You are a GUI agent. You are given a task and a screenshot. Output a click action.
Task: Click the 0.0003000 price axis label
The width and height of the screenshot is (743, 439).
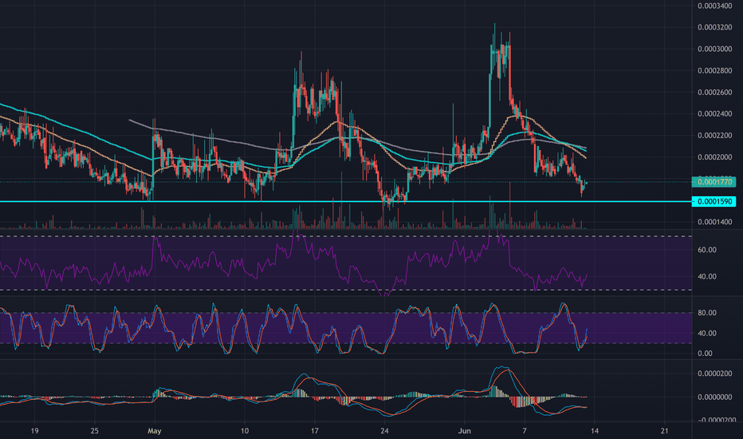click(x=714, y=49)
